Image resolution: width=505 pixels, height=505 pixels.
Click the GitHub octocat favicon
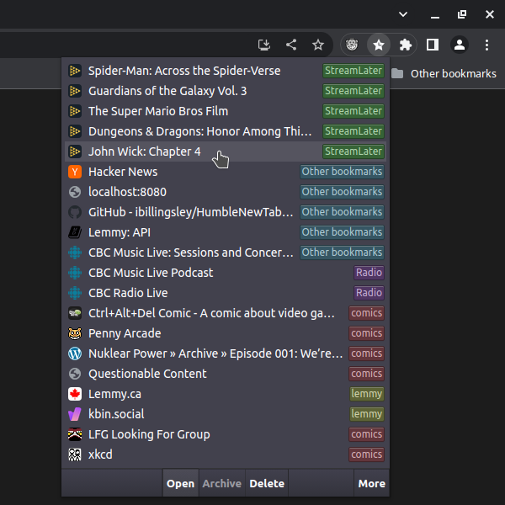(x=75, y=212)
